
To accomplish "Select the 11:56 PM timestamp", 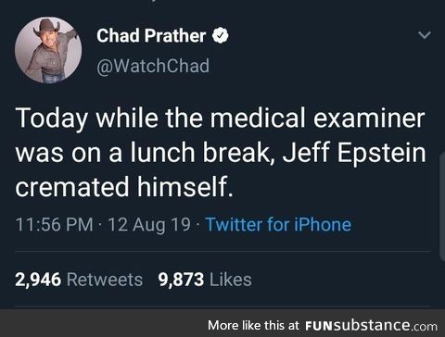I will tap(54, 224).
